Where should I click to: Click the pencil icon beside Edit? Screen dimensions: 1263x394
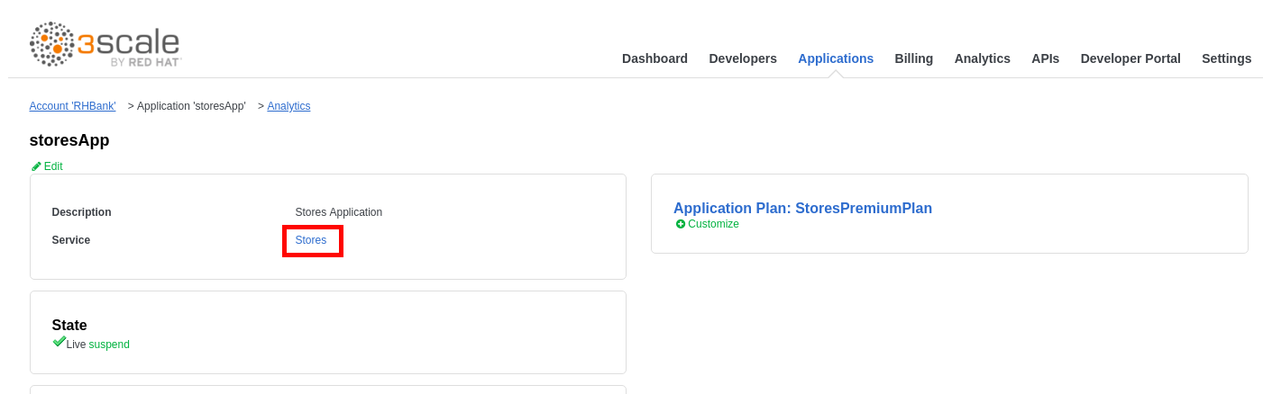36,166
